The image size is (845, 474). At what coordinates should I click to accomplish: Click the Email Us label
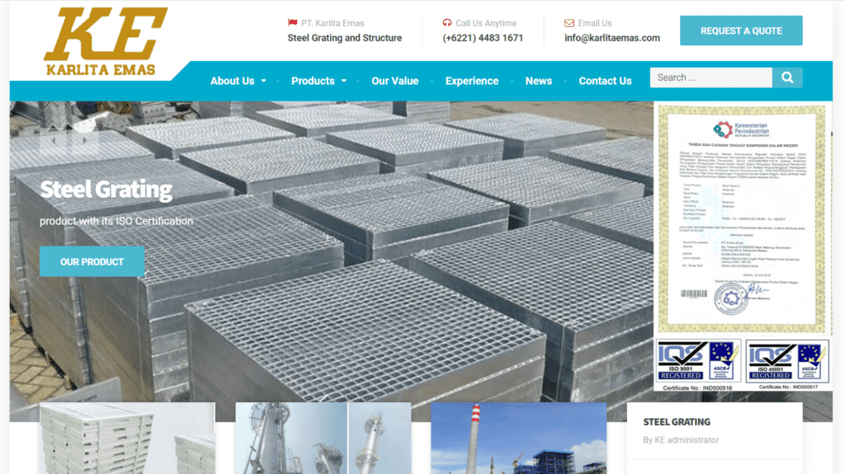coord(595,23)
